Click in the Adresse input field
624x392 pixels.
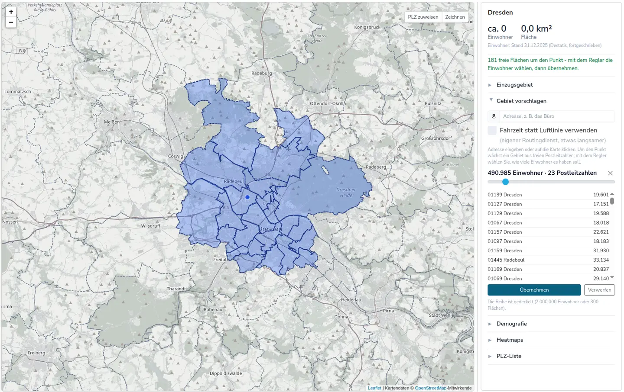[557, 116]
